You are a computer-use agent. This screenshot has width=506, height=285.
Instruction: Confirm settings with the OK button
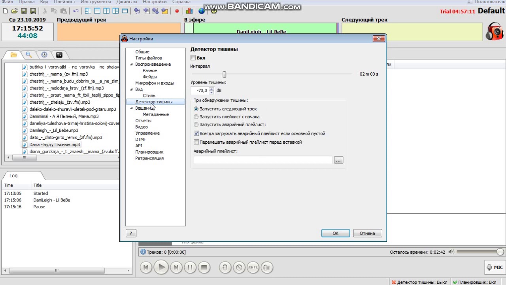pyautogui.click(x=336, y=233)
